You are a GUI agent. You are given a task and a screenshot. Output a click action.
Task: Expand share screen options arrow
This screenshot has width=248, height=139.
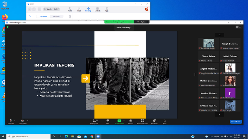coord(124,121)
